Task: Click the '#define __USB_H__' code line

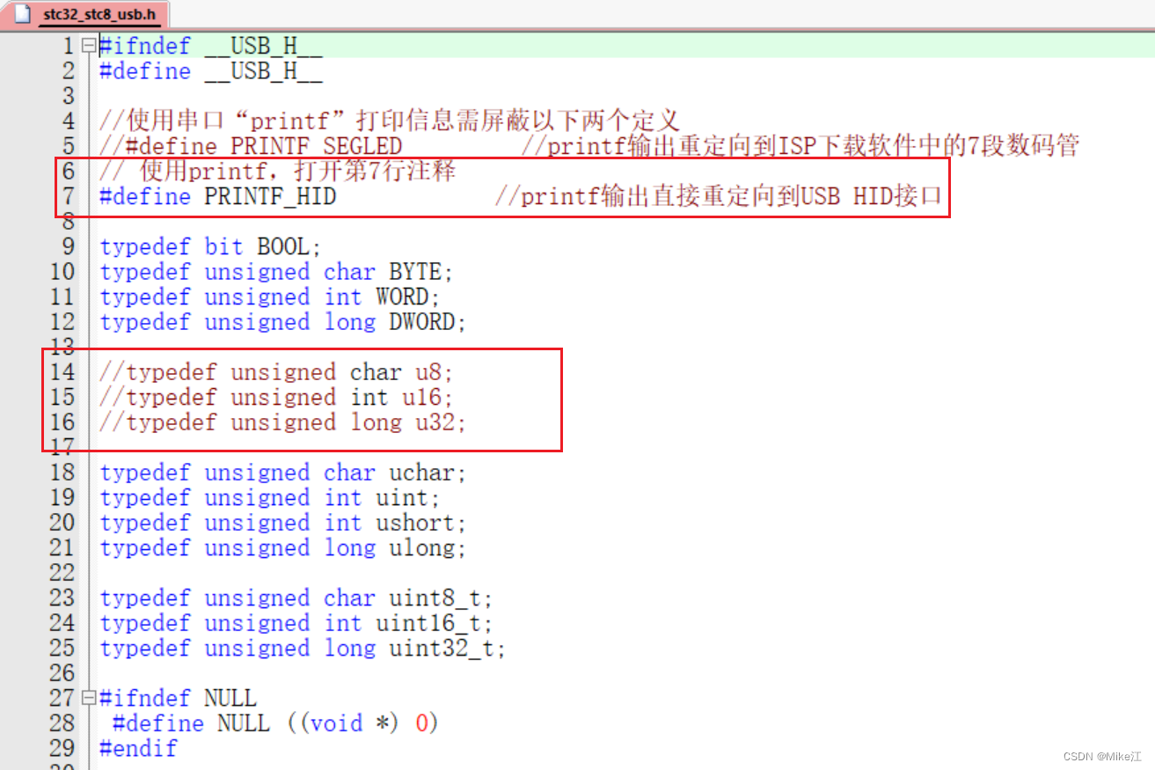Action: [x=211, y=71]
